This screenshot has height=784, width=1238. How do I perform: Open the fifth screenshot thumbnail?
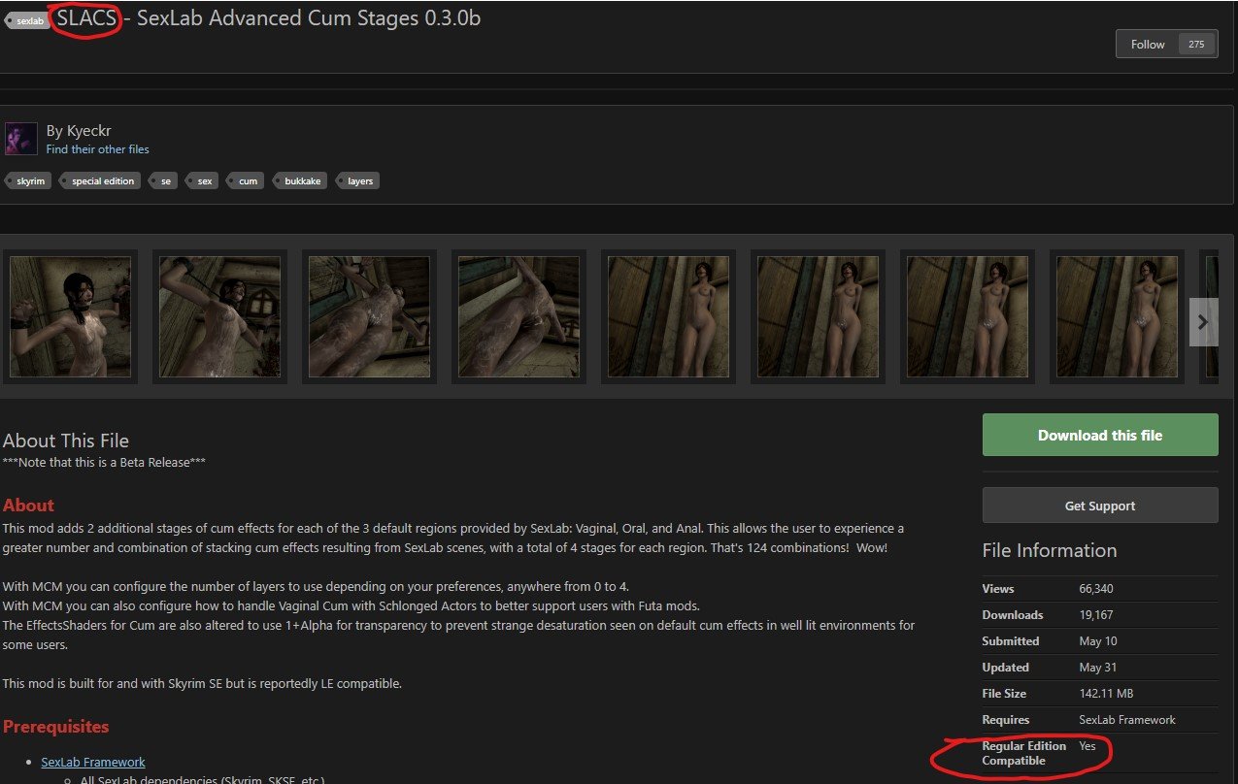pos(668,316)
